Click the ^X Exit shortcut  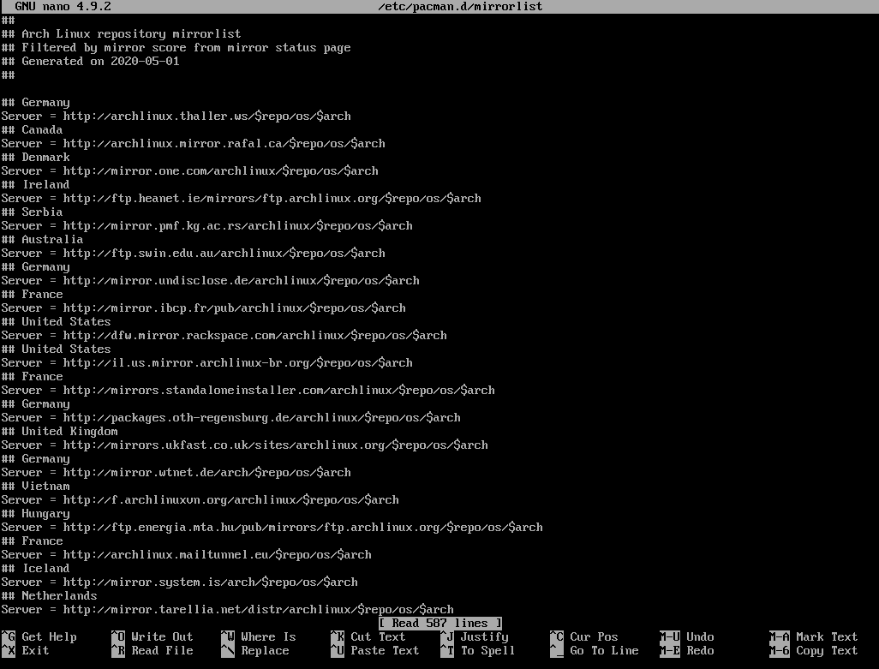click(x=25, y=651)
